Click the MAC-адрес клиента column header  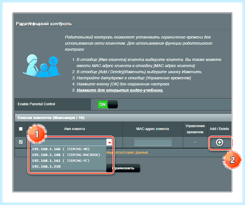click(153, 129)
